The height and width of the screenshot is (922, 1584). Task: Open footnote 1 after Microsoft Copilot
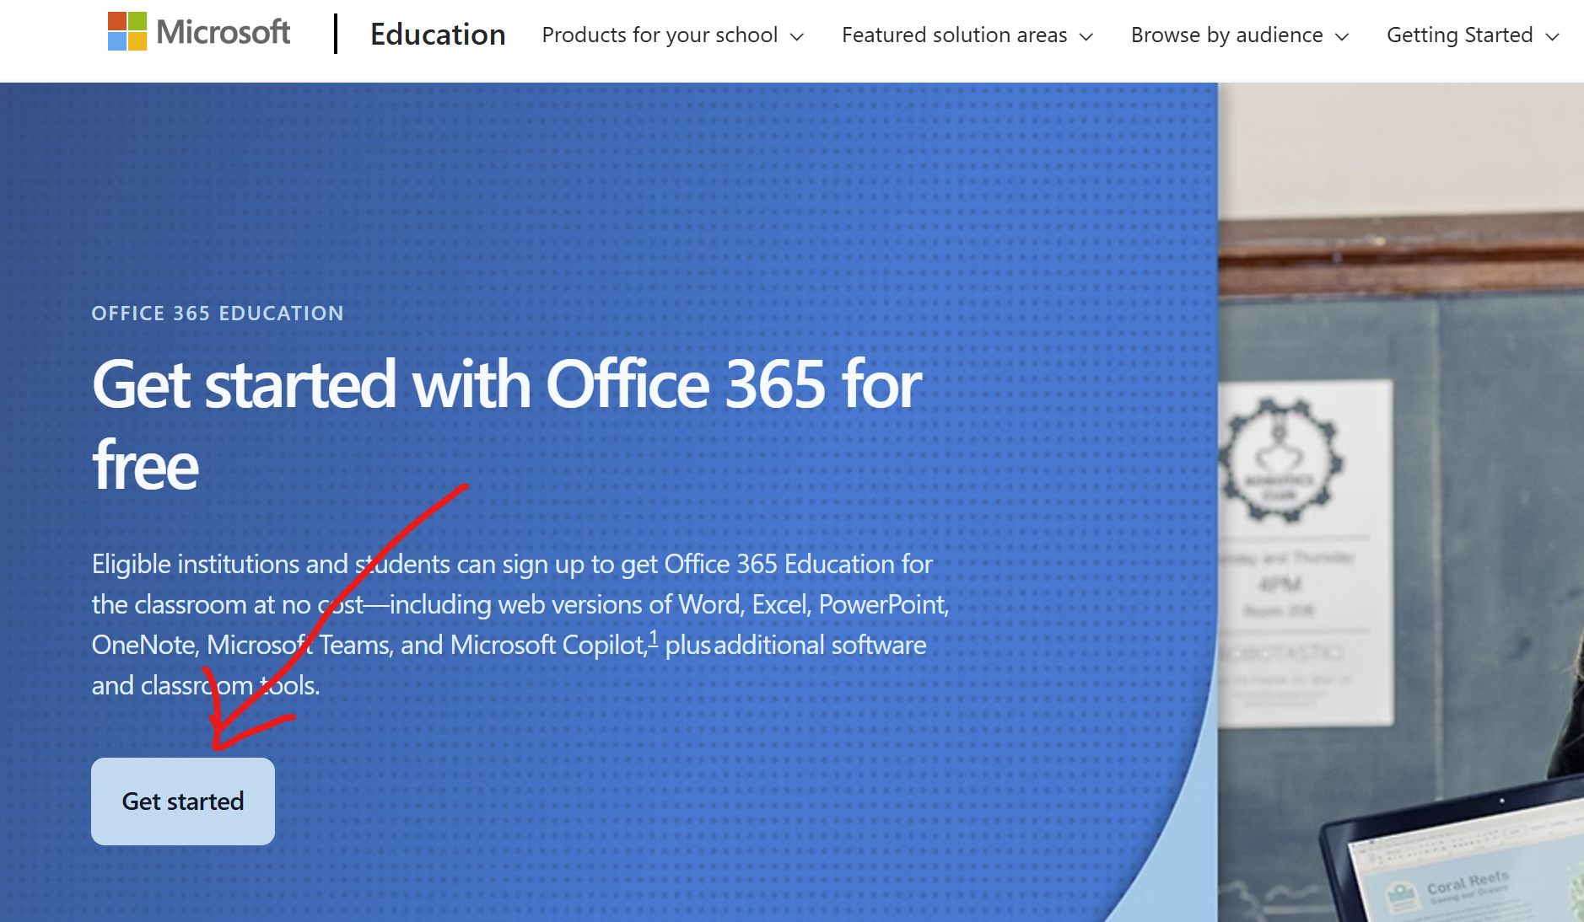coord(653,639)
